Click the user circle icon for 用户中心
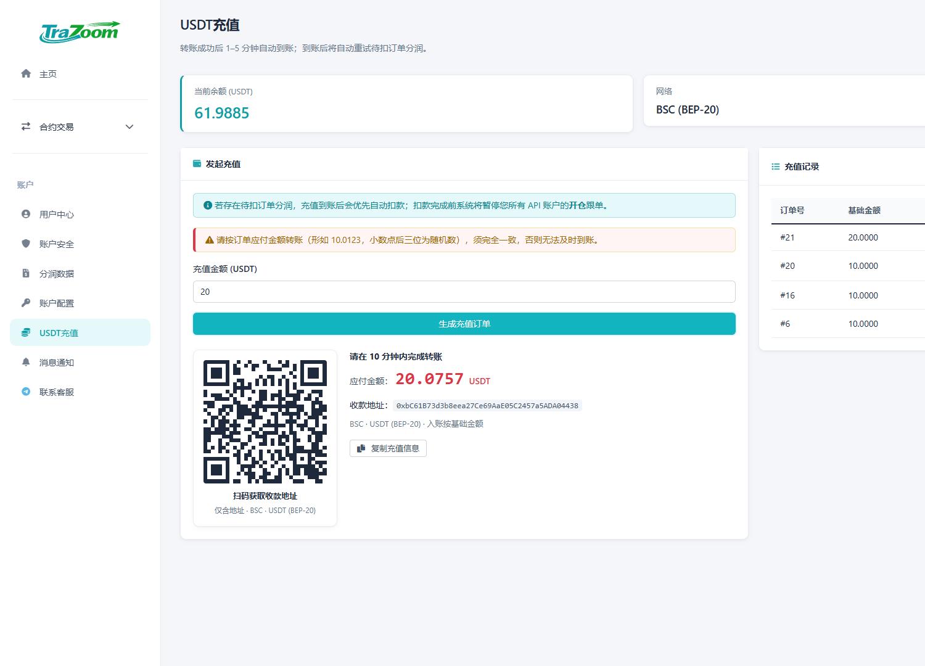925x666 pixels. (26, 214)
